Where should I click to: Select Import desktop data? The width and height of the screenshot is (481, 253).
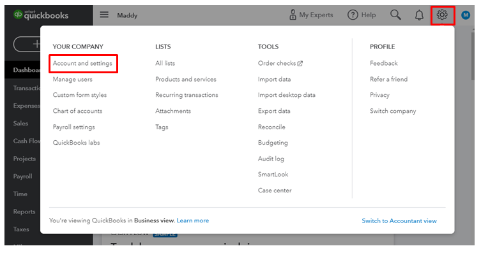pos(287,95)
